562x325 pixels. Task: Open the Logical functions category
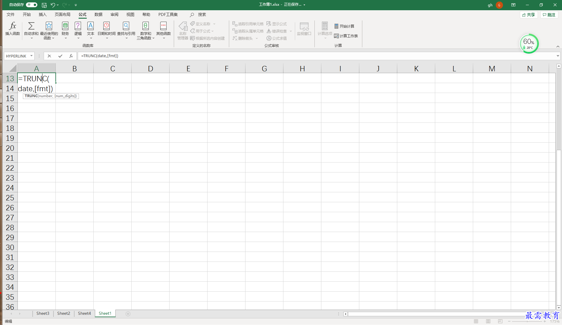pyautogui.click(x=78, y=30)
